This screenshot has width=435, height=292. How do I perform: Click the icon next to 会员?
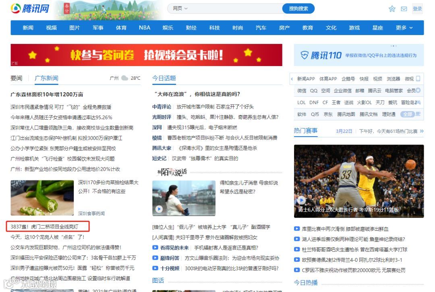418,90
